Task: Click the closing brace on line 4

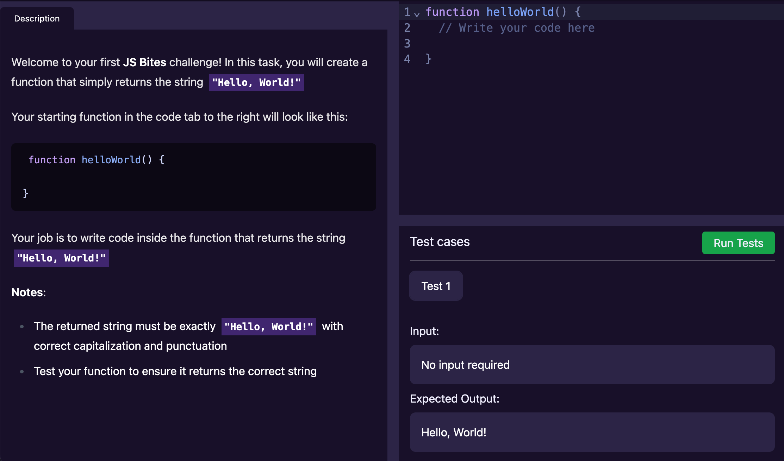Action: tap(428, 59)
